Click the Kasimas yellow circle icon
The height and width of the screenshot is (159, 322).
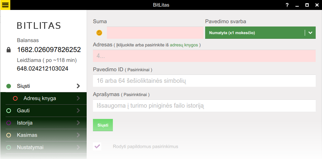tap(9, 135)
